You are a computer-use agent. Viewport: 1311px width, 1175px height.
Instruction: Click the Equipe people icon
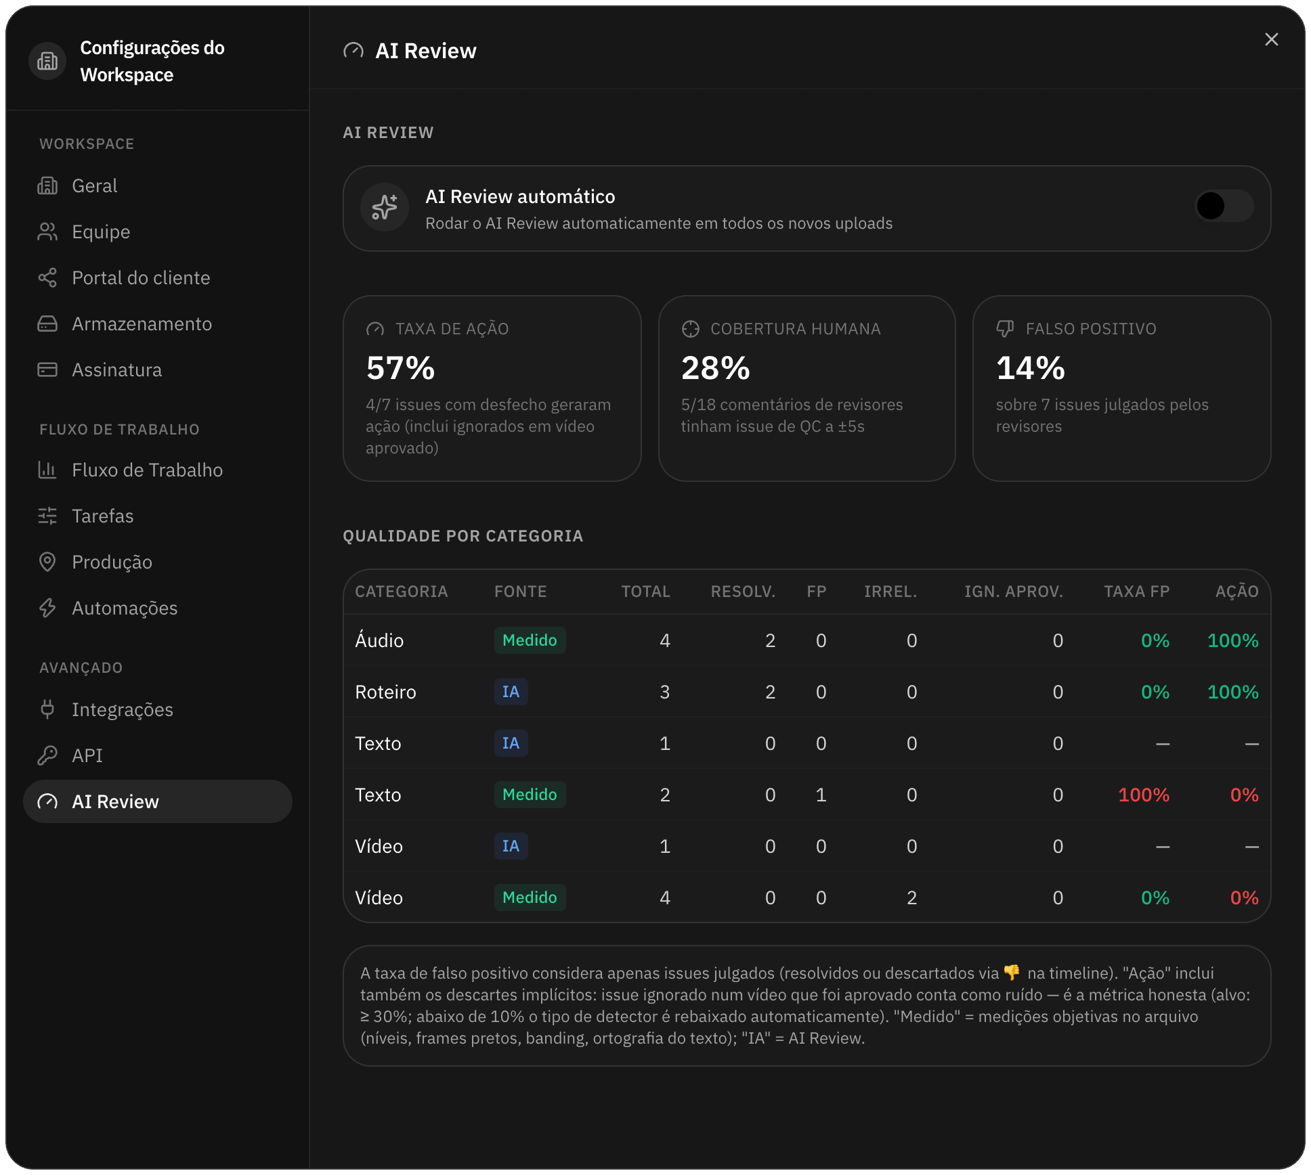[x=47, y=231]
